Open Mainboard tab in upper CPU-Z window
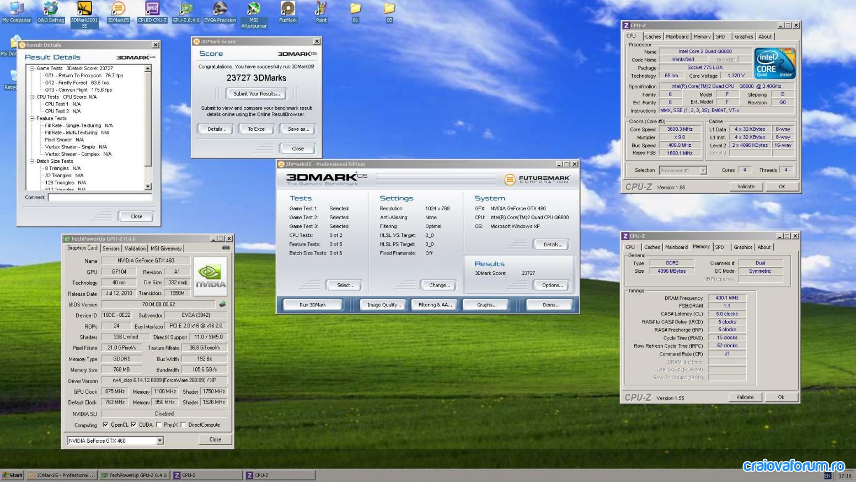Viewport: 856px width, 482px height. pyautogui.click(x=677, y=36)
